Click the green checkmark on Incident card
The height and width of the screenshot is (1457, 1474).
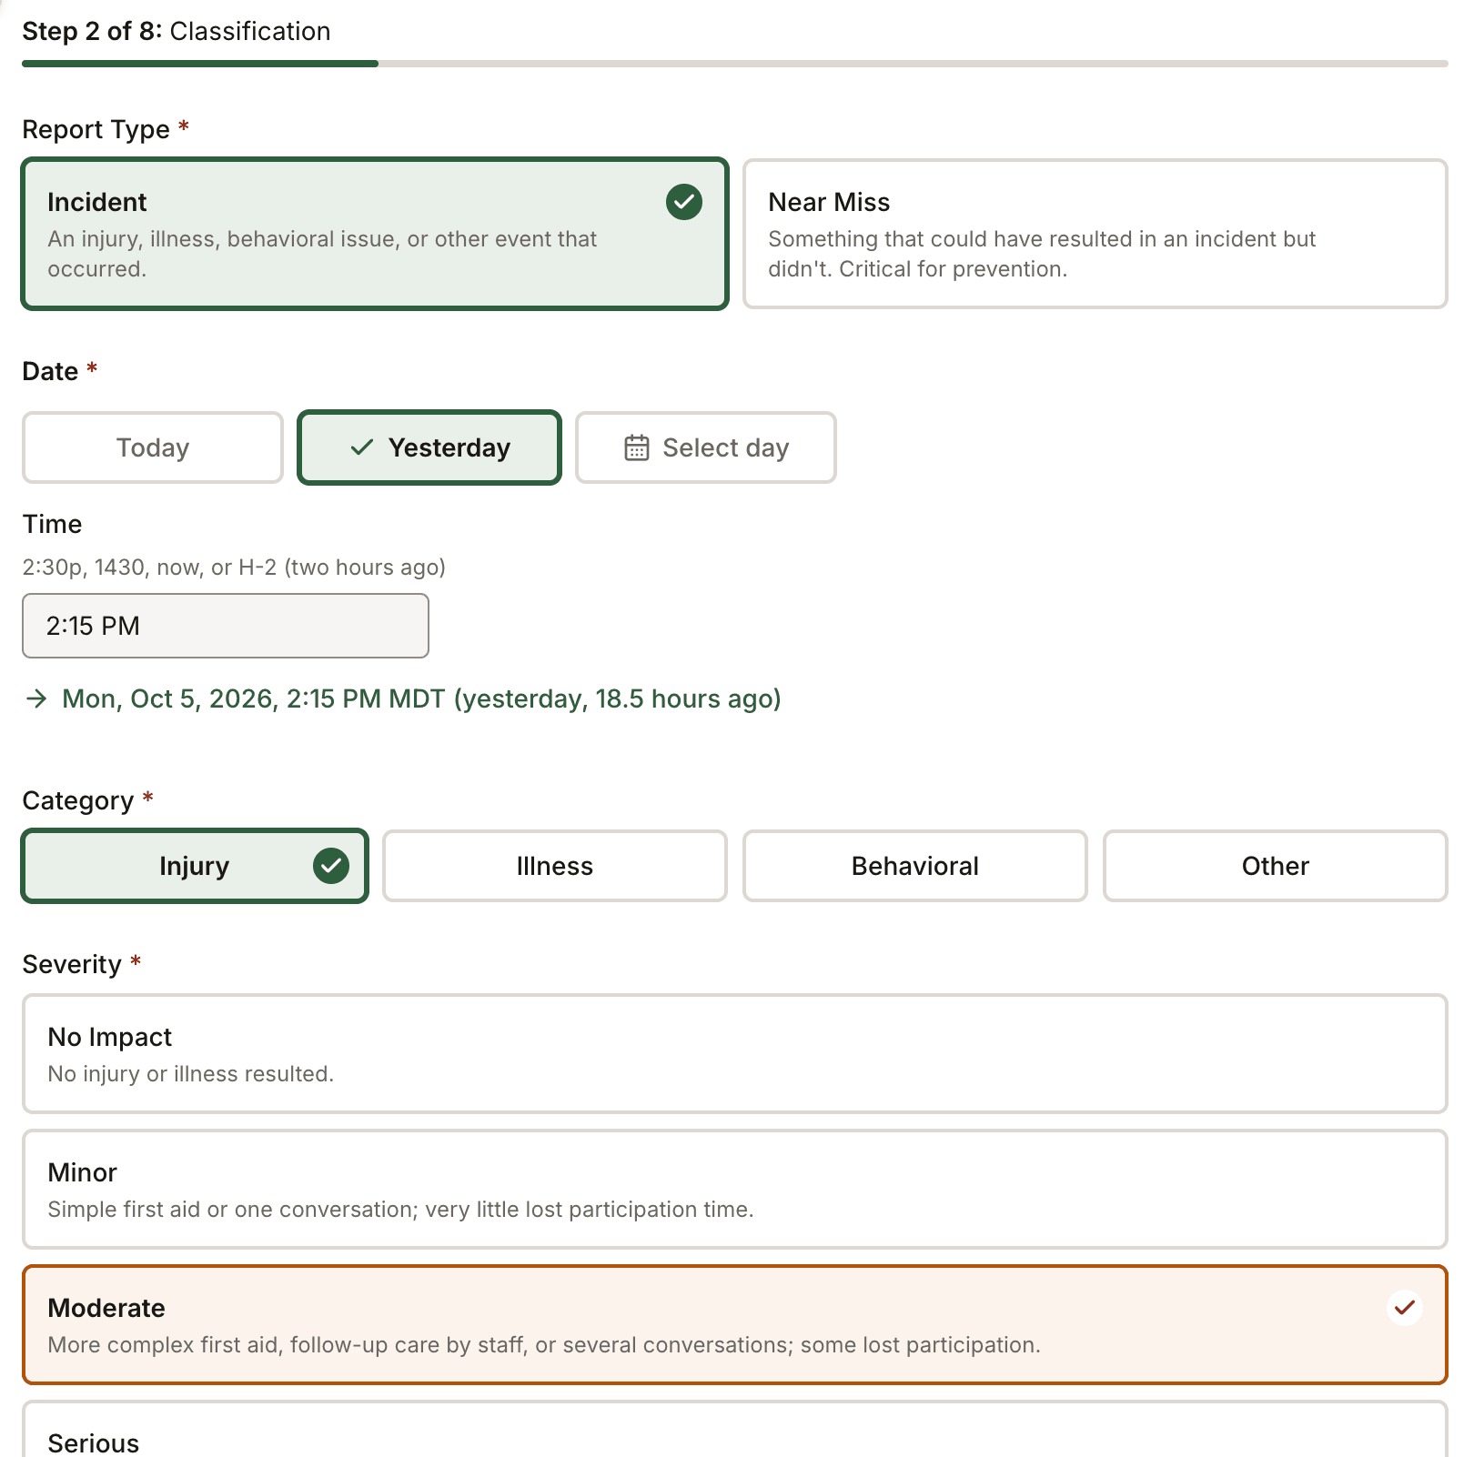click(x=684, y=202)
